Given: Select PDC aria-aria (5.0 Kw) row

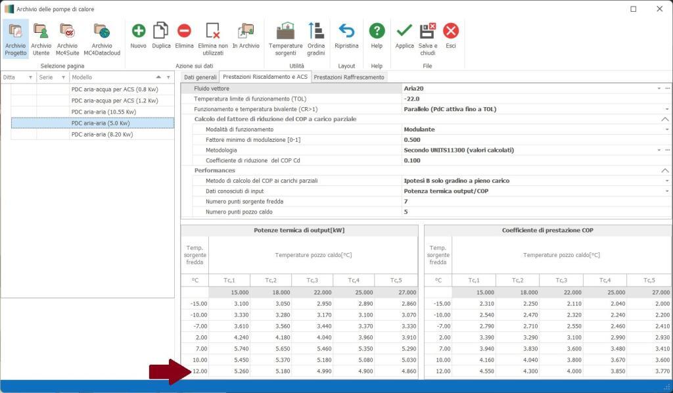Looking at the screenshot, I should [92, 123].
